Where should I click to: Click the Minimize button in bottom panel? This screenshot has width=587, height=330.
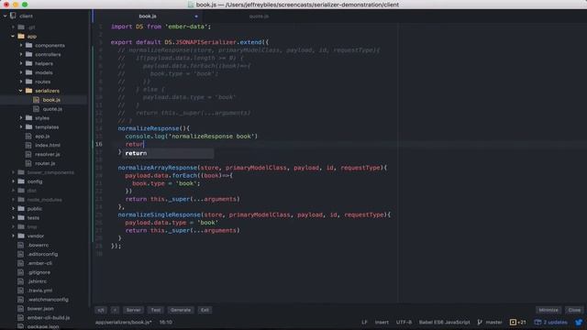point(548,310)
